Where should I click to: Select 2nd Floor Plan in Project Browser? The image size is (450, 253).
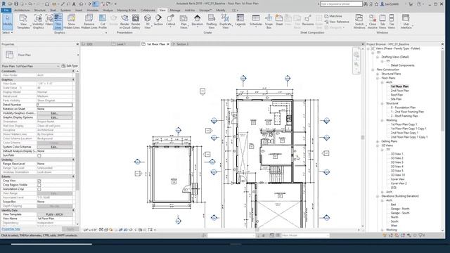[400, 91]
